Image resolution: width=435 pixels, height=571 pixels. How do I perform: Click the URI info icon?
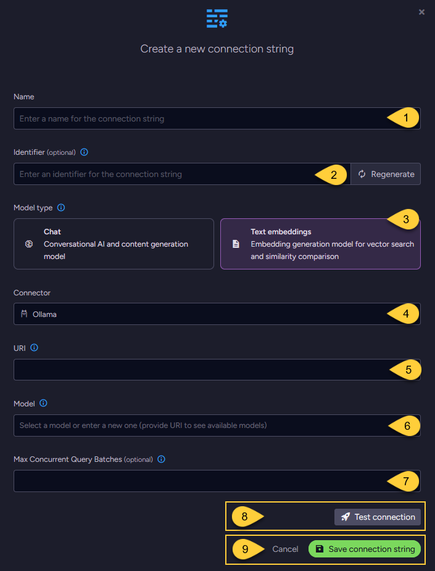[33, 348]
